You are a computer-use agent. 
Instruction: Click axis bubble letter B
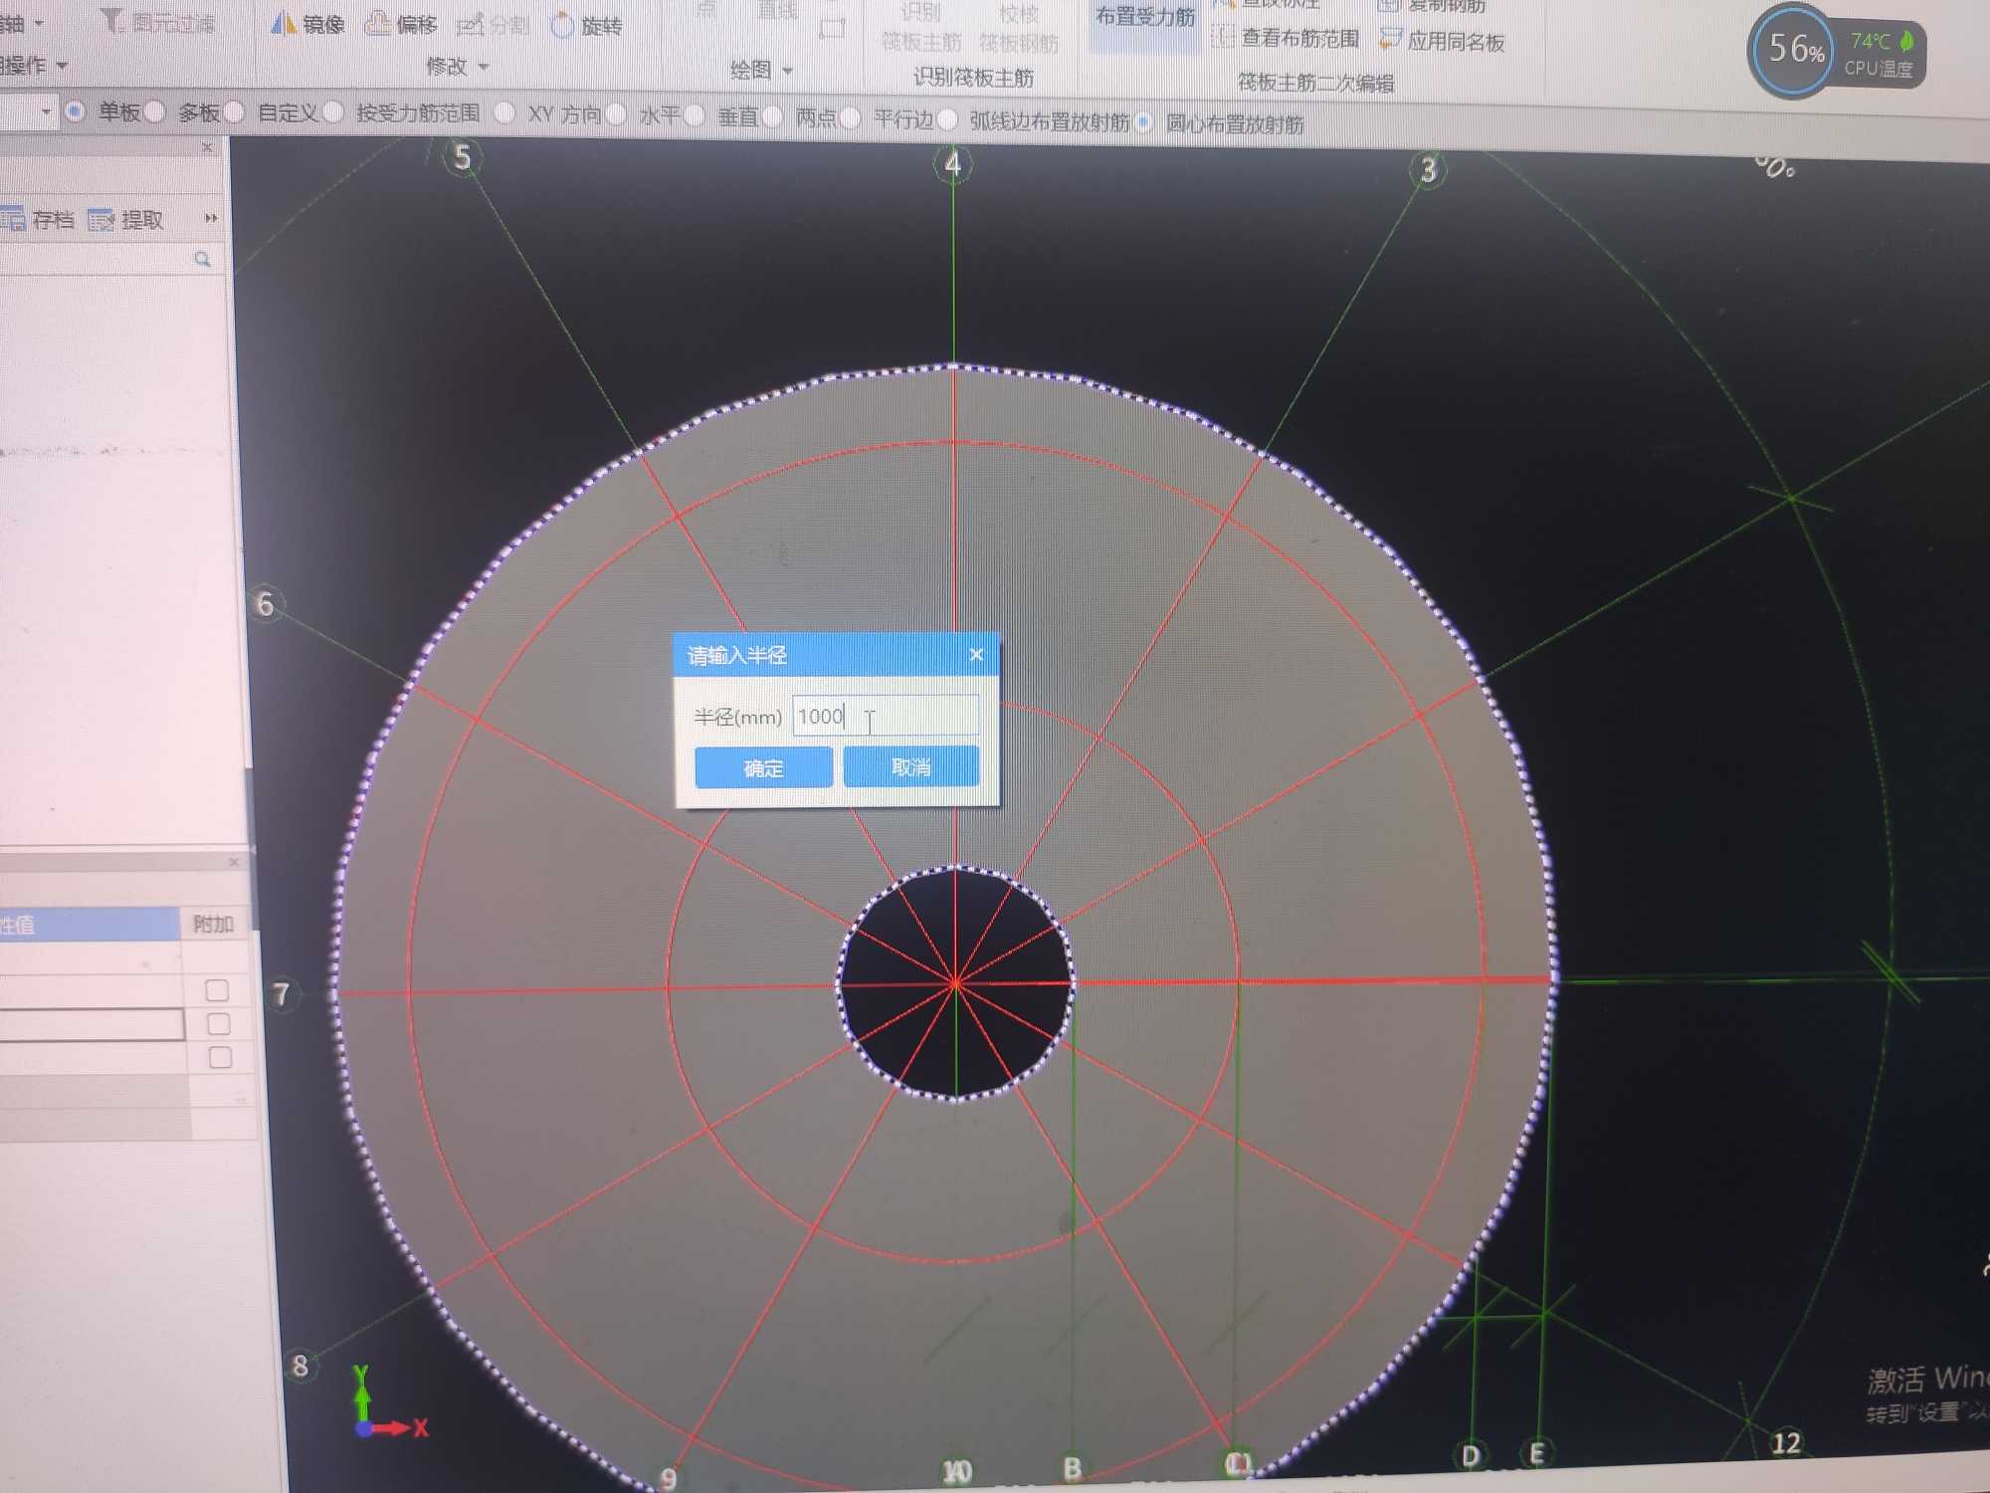[1072, 1468]
